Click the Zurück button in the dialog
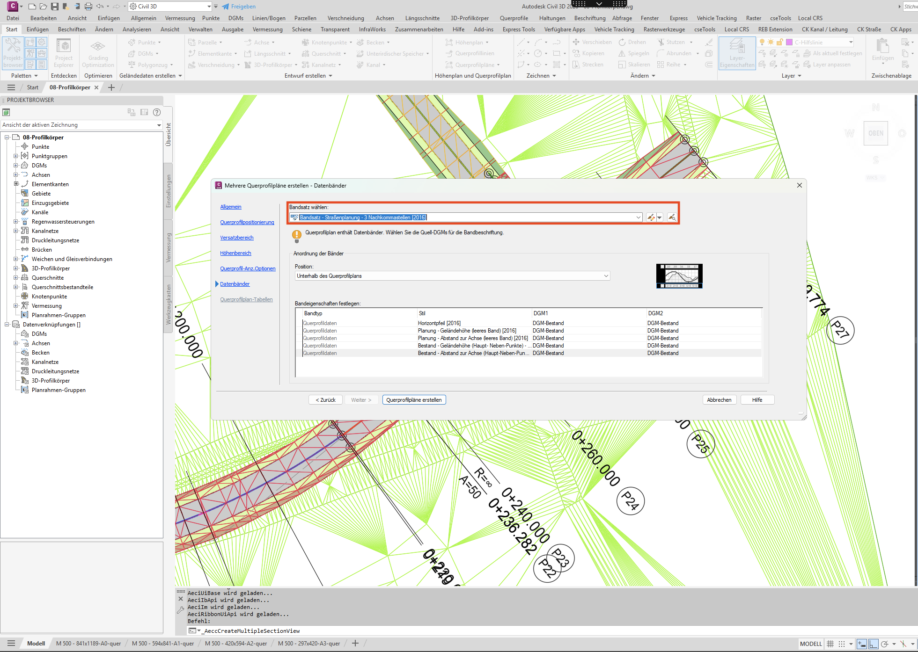 (325, 400)
